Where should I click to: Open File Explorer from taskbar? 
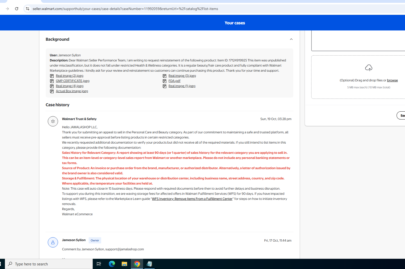click(124, 264)
